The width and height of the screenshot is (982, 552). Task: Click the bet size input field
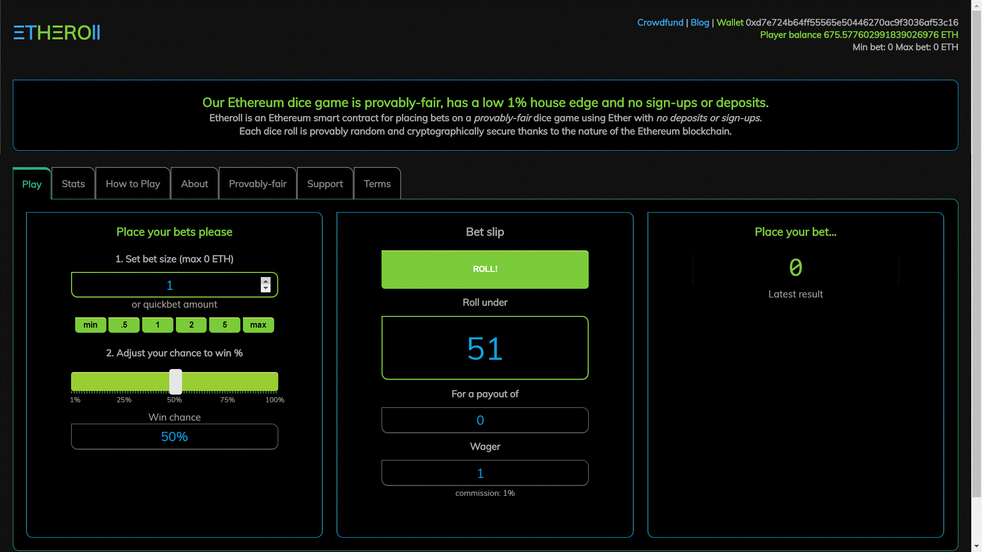click(166, 285)
